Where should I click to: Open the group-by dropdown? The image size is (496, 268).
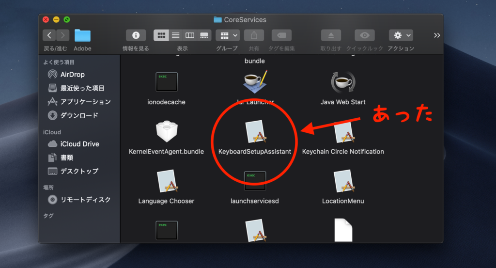(228, 35)
